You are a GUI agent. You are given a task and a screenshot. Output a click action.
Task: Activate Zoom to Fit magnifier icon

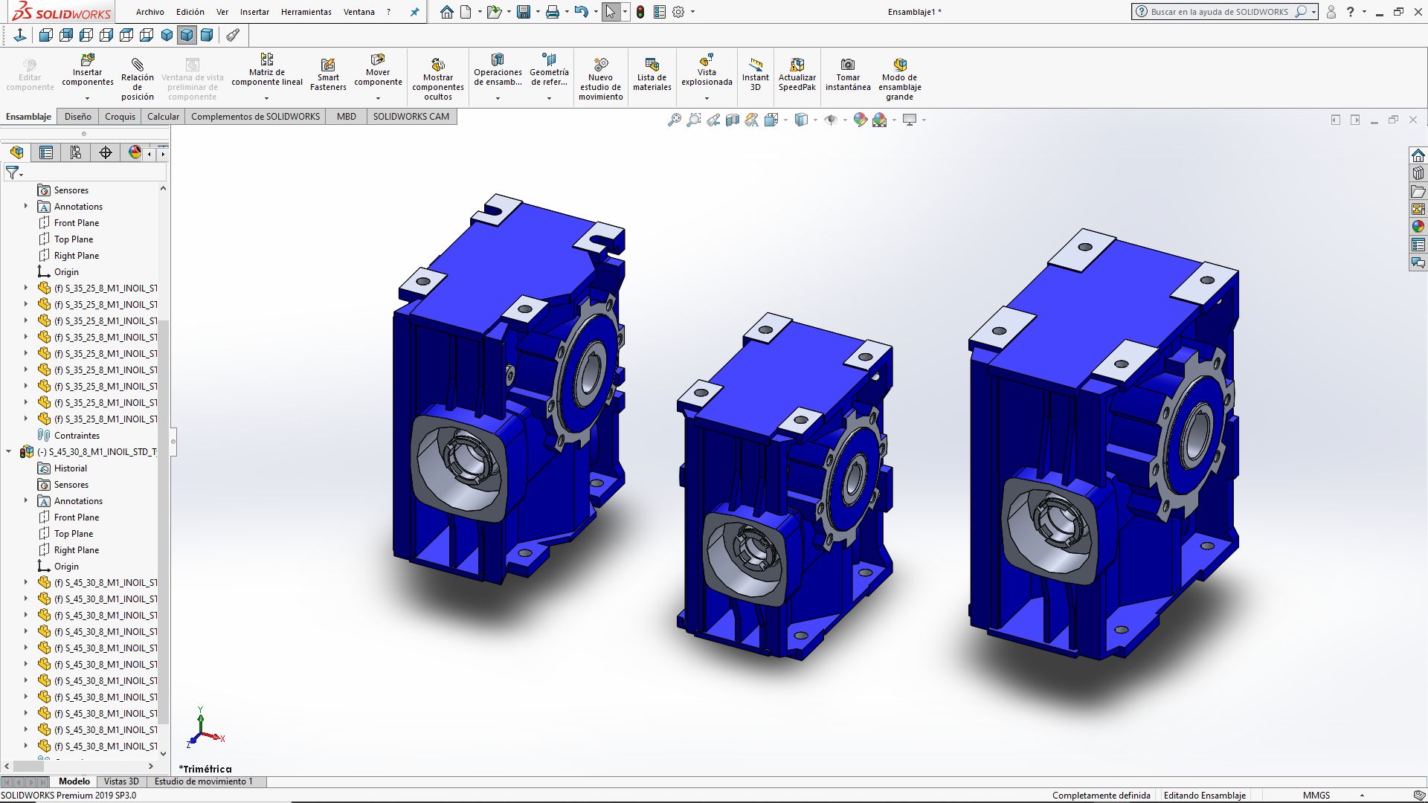point(674,120)
